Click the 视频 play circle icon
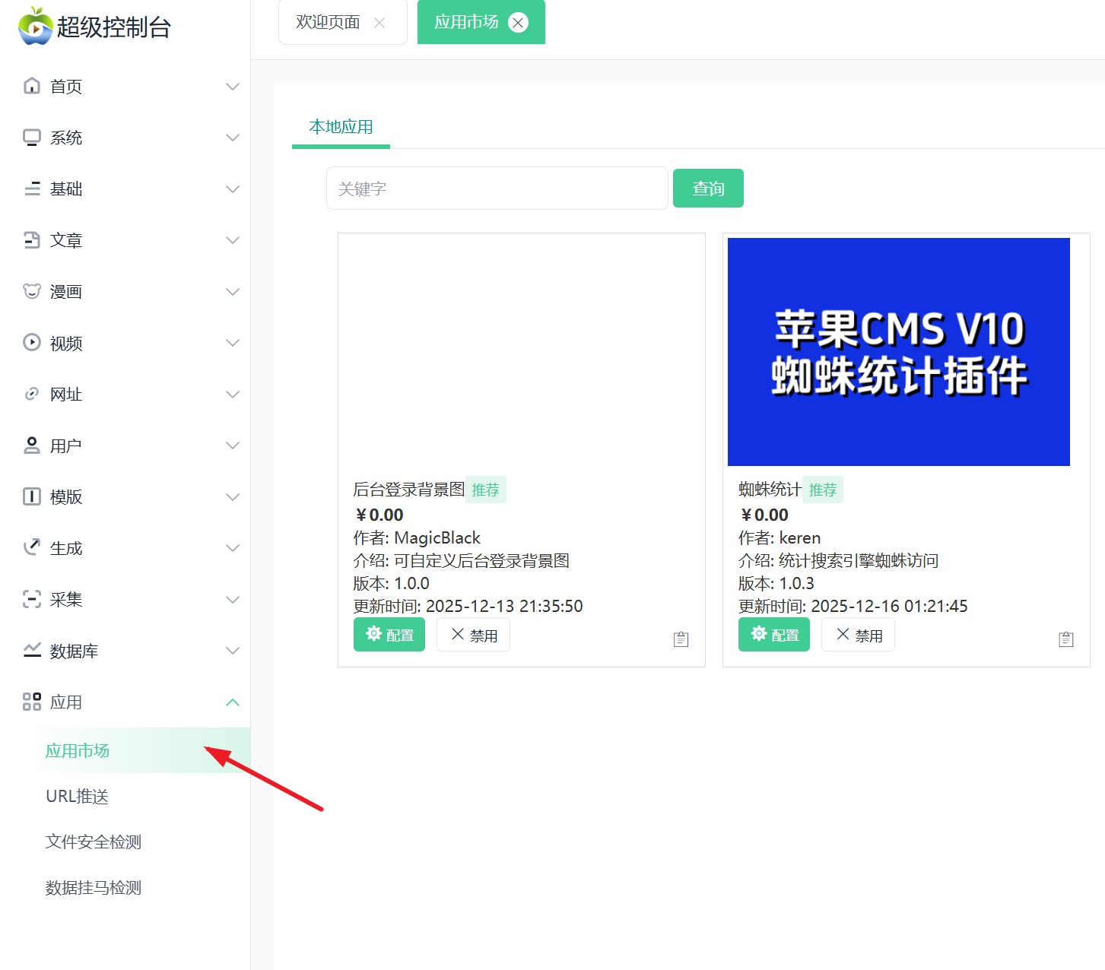Viewport: 1105px width, 970px height. (x=32, y=343)
